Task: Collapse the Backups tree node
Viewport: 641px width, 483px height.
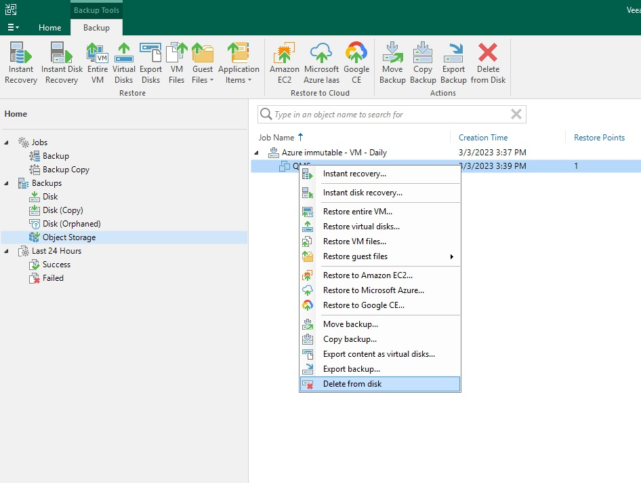Action: [x=6, y=183]
